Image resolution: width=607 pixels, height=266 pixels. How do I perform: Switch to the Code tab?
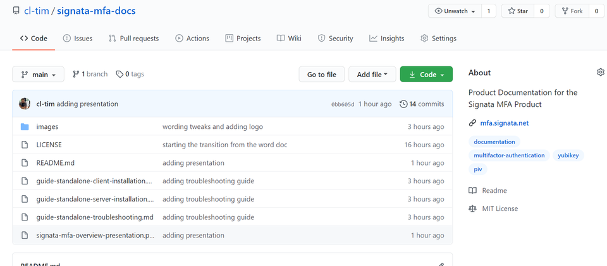[x=34, y=39]
